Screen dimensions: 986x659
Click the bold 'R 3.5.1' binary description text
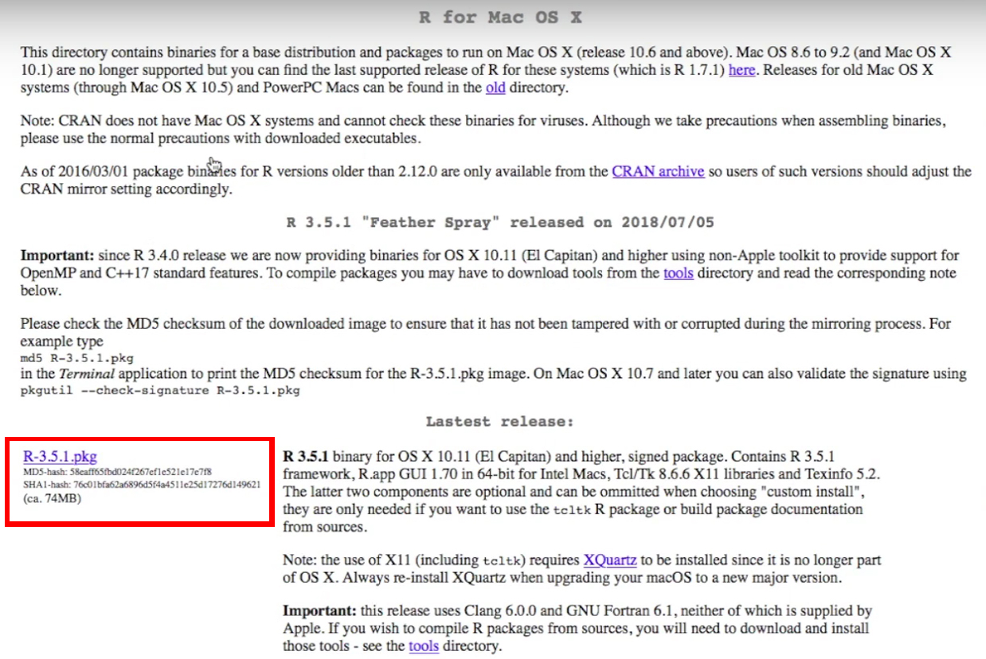click(307, 457)
